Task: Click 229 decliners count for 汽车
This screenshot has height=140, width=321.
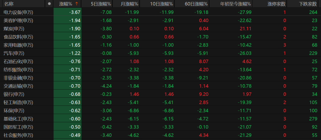Action: (x=313, y=54)
